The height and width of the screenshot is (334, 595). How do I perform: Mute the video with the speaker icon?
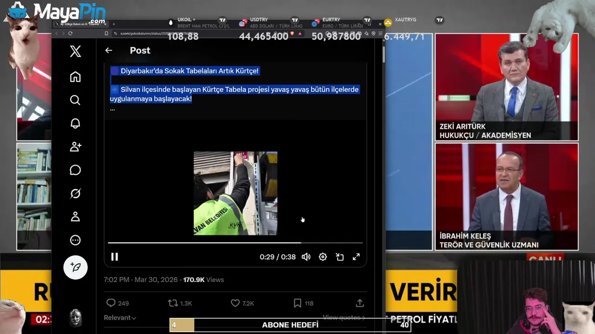tap(306, 257)
